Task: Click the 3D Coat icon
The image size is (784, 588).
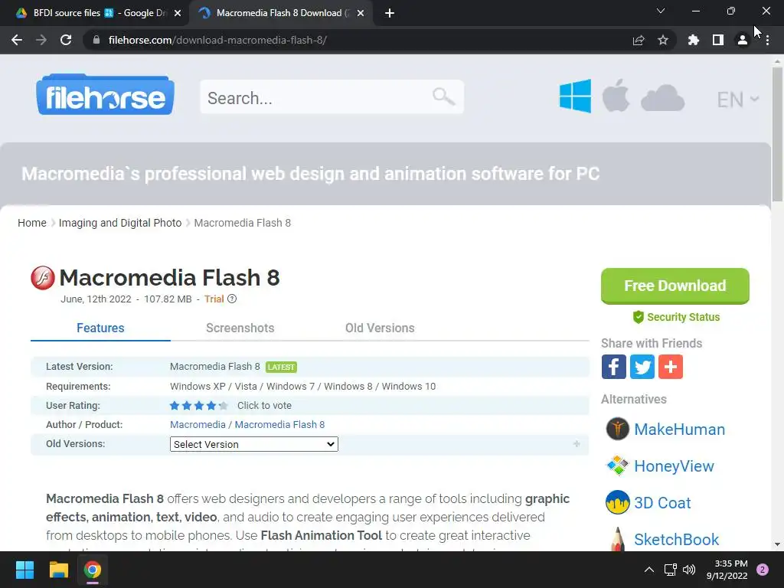Action: pyautogui.click(x=618, y=502)
